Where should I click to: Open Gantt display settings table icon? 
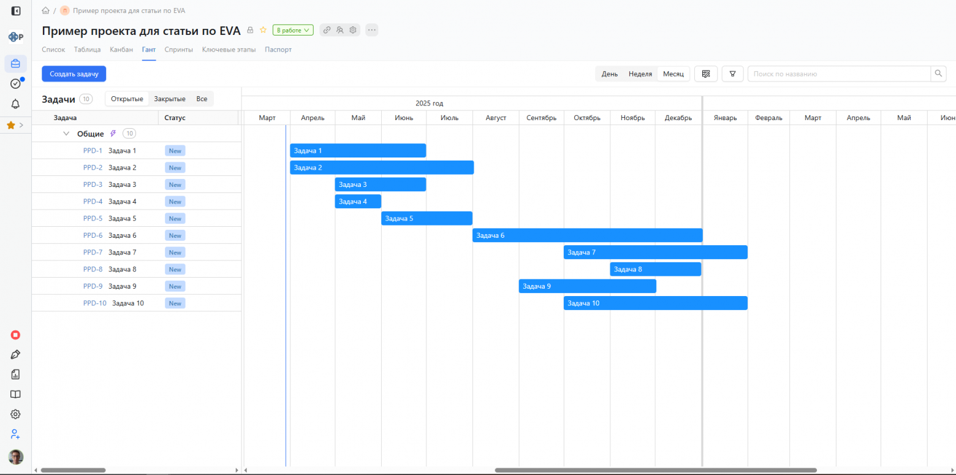click(x=706, y=74)
